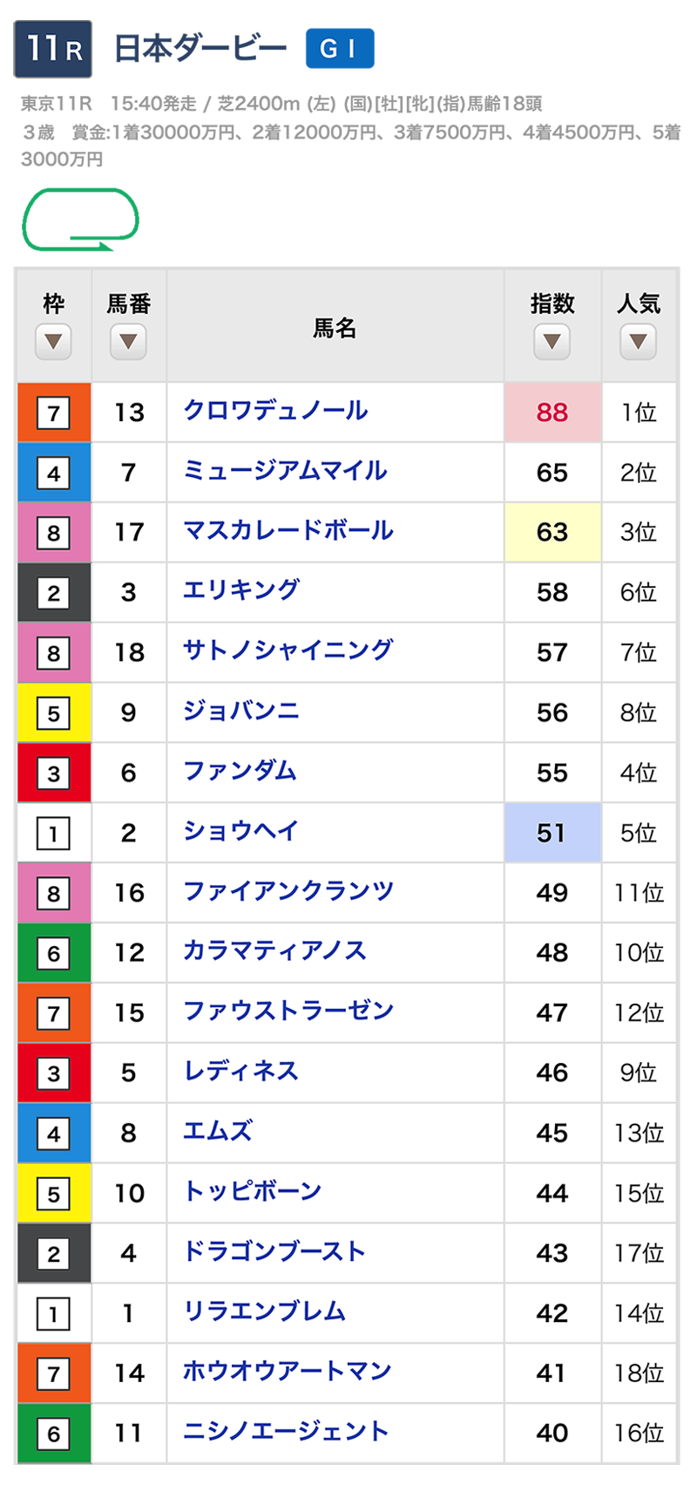Click the 11R race number badge
The height and width of the screenshot is (1485, 697).
(x=53, y=49)
